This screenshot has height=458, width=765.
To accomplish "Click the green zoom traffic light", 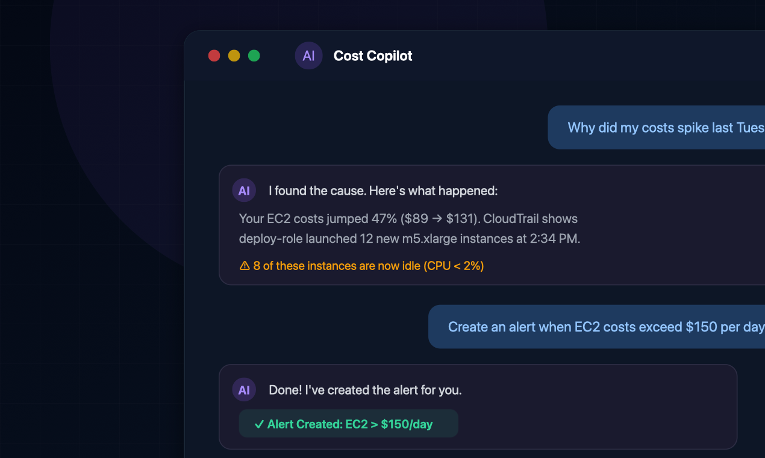I will [x=254, y=55].
